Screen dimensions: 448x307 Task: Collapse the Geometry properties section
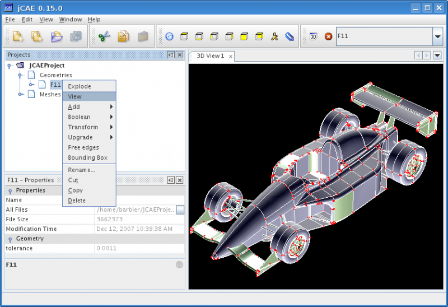tap(10, 239)
